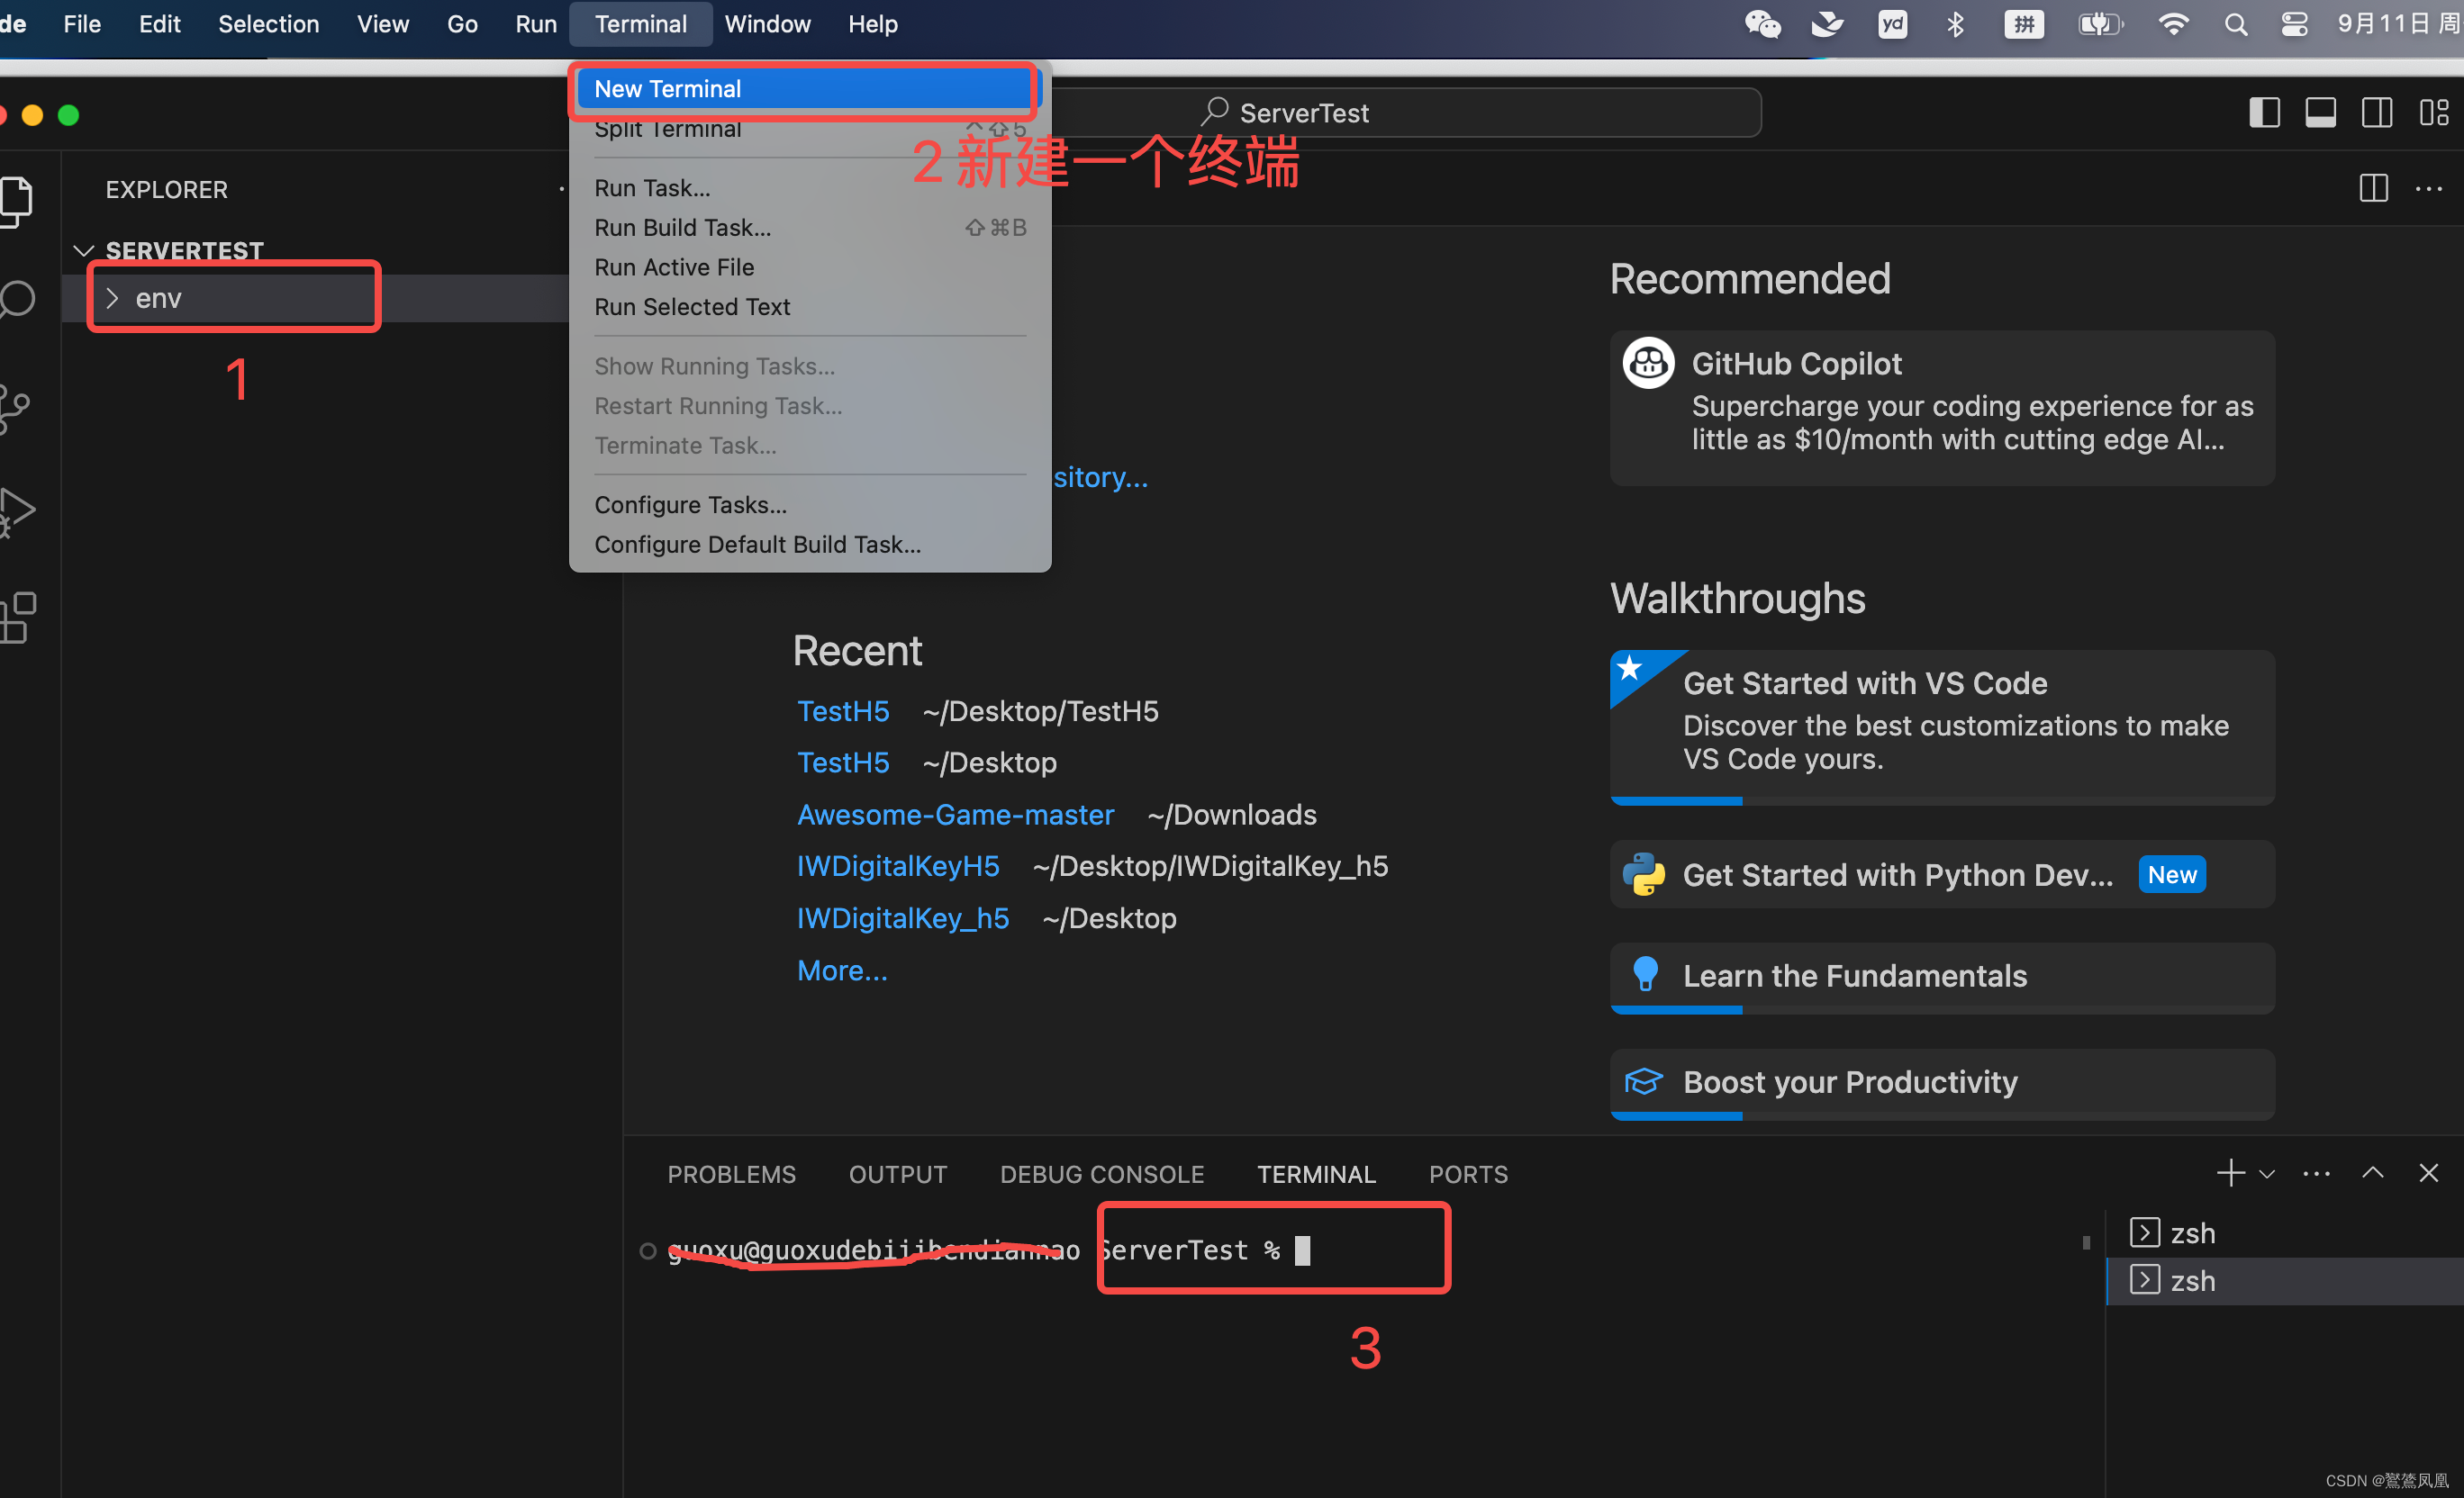
Task: Open recent project IWDigitalKey_h5
Action: 903,917
